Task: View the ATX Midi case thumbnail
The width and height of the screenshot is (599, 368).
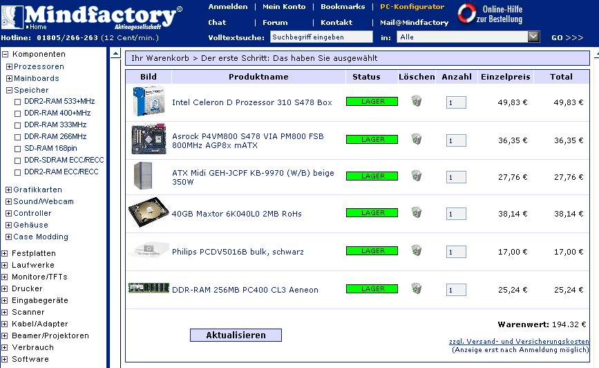Action: click(x=143, y=176)
